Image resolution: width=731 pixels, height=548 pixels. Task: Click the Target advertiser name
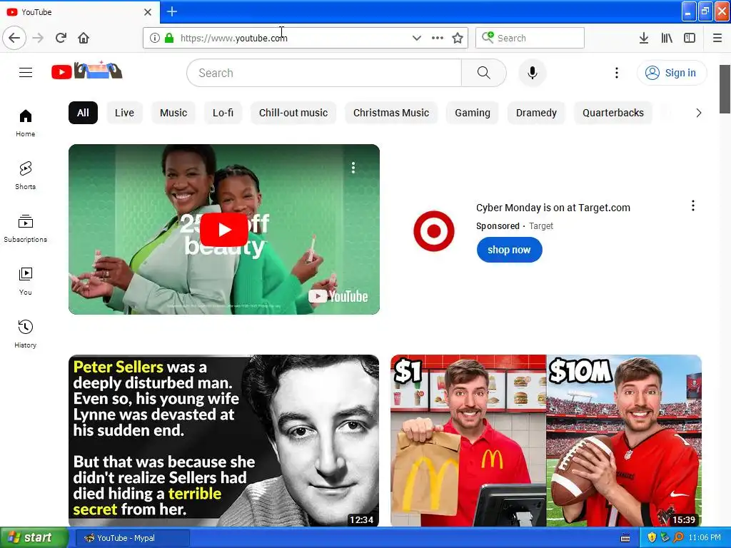pyautogui.click(x=541, y=226)
